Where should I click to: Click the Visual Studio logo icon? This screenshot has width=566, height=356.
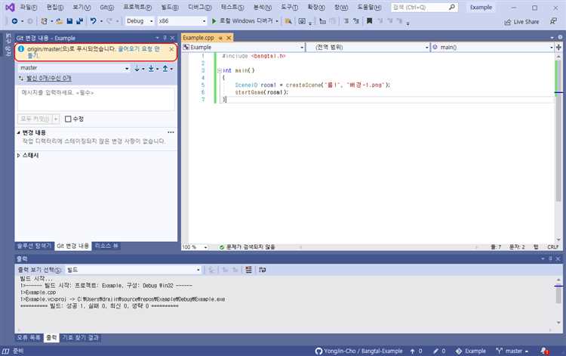pyautogui.click(x=10, y=8)
